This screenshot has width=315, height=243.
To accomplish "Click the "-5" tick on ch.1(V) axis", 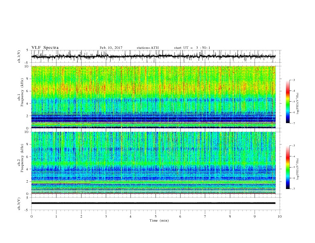I will tap(27, 63).
